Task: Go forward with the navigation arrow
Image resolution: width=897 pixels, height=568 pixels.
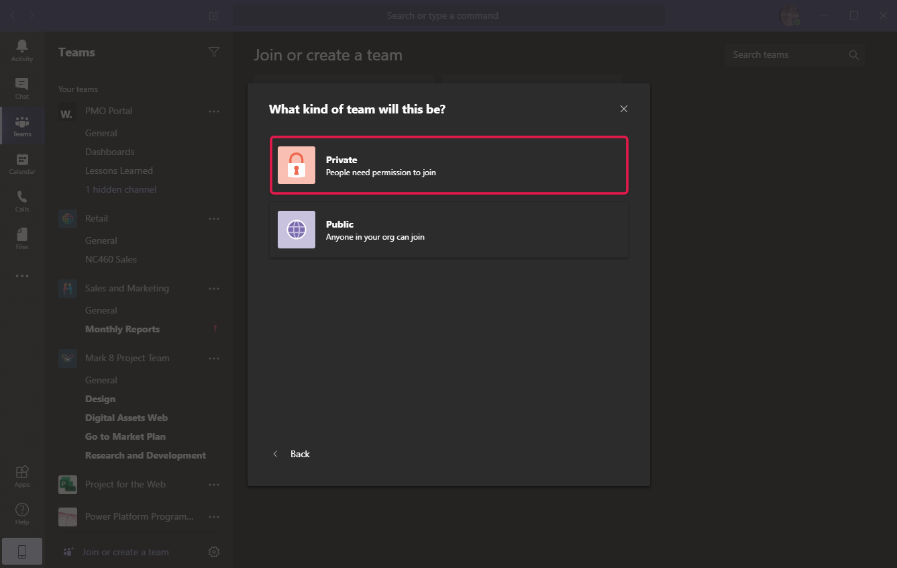Action: pos(32,15)
